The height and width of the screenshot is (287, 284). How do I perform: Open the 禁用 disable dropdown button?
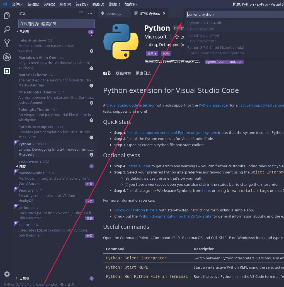[152, 54]
